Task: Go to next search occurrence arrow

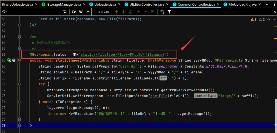Action: coord(123,12)
